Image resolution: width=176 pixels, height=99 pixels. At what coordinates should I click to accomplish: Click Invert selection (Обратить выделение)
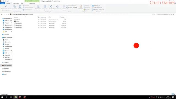point(98,10)
